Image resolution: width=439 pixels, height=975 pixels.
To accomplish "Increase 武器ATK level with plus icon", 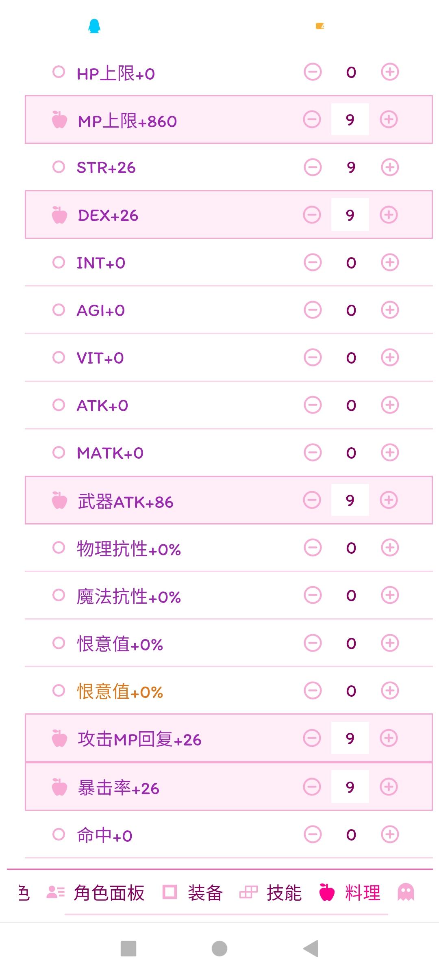I will point(389,500).
